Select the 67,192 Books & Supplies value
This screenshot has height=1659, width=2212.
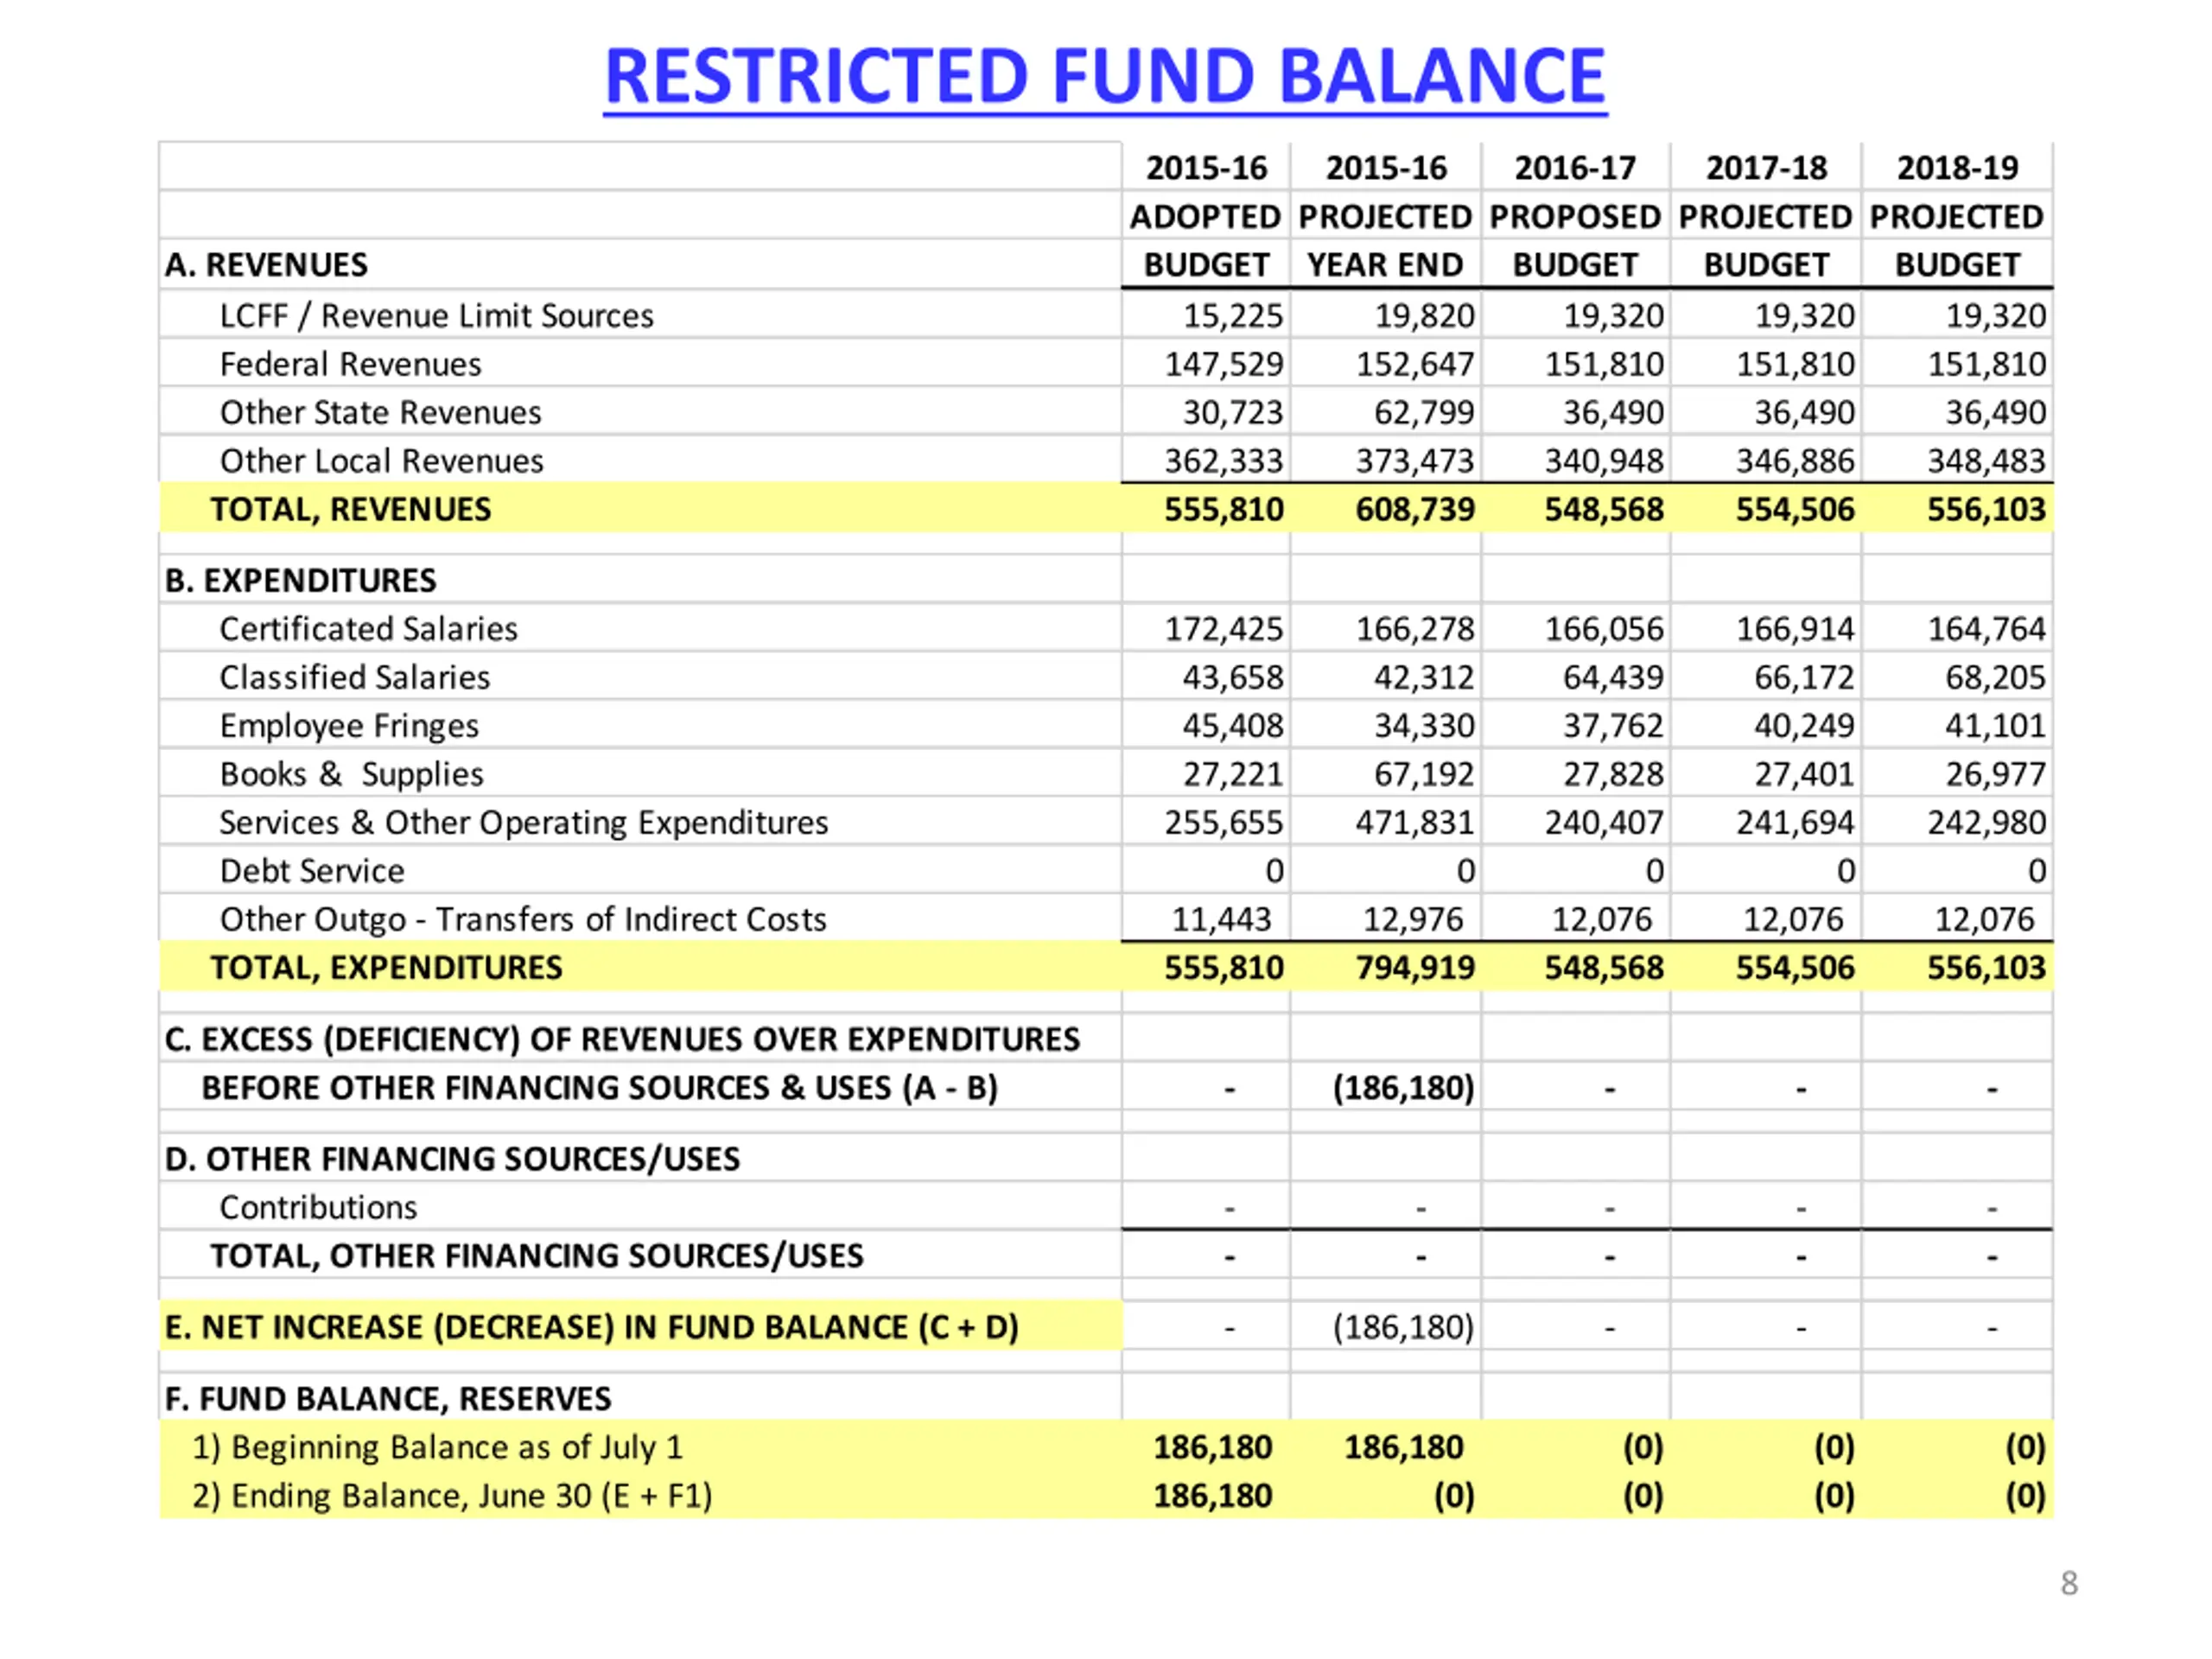(1424, 774)
